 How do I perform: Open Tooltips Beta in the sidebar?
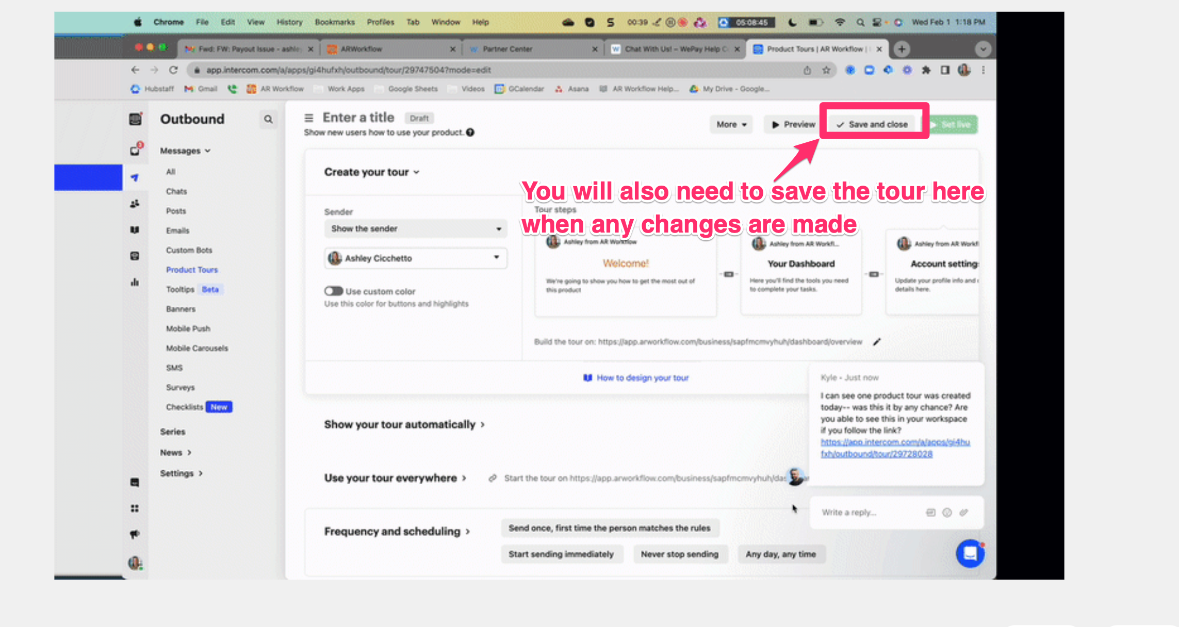(194, 289)
